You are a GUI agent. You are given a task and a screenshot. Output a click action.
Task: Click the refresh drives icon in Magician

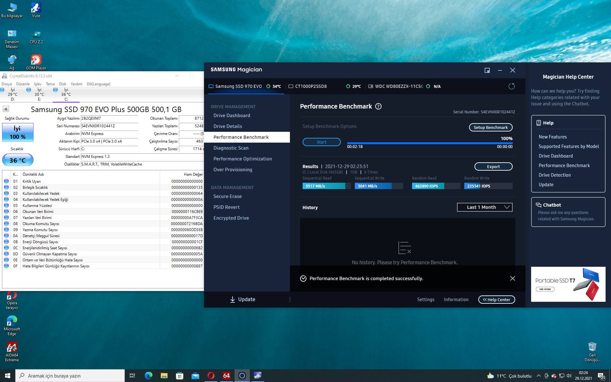click(511, 86)
